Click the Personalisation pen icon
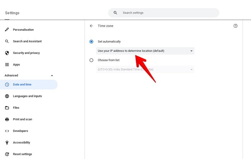The width and height of the screenshot is (251, 159). [7, 30]
